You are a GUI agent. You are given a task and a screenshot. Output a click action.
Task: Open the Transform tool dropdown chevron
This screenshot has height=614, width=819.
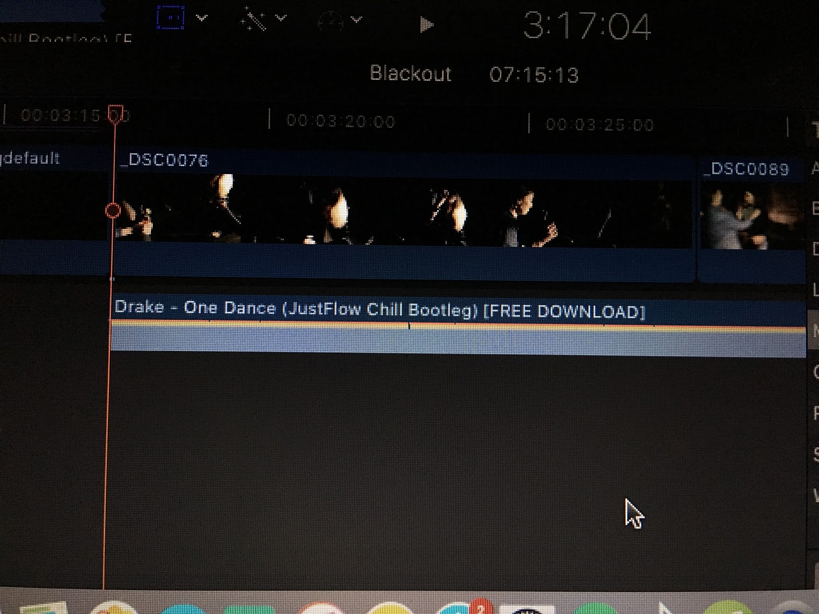(x=202, y=18)
